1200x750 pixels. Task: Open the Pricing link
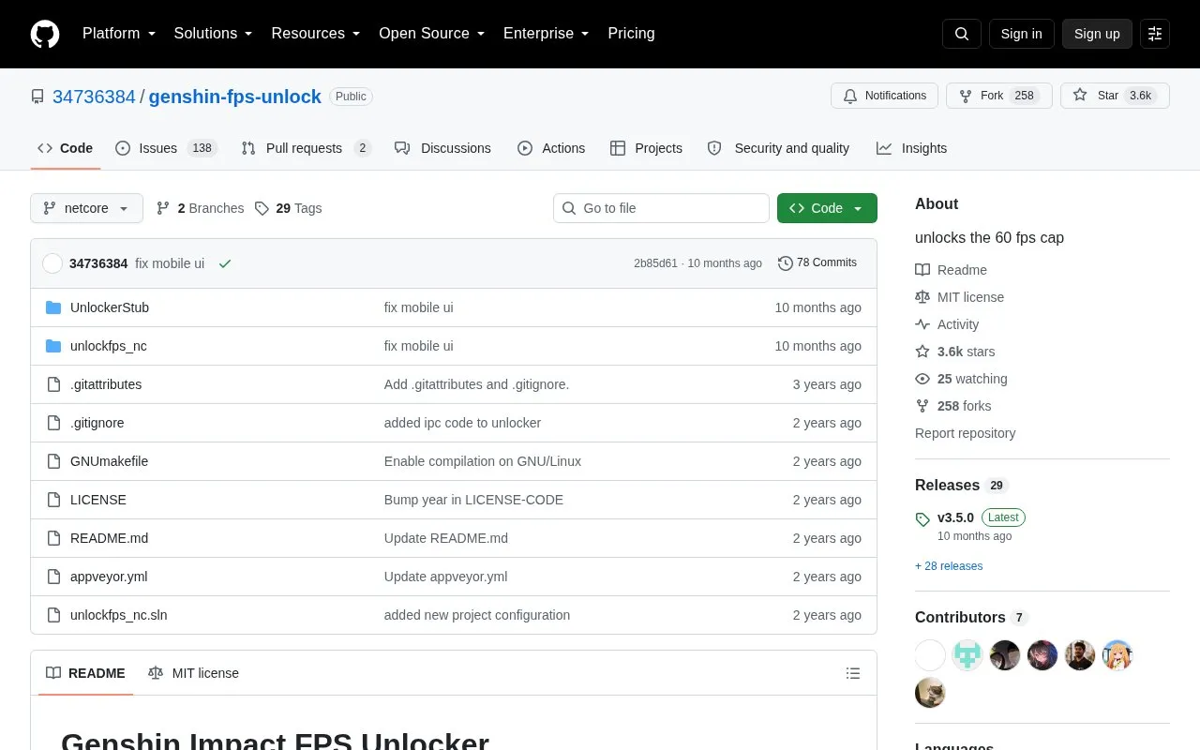[x=631, y=34]
